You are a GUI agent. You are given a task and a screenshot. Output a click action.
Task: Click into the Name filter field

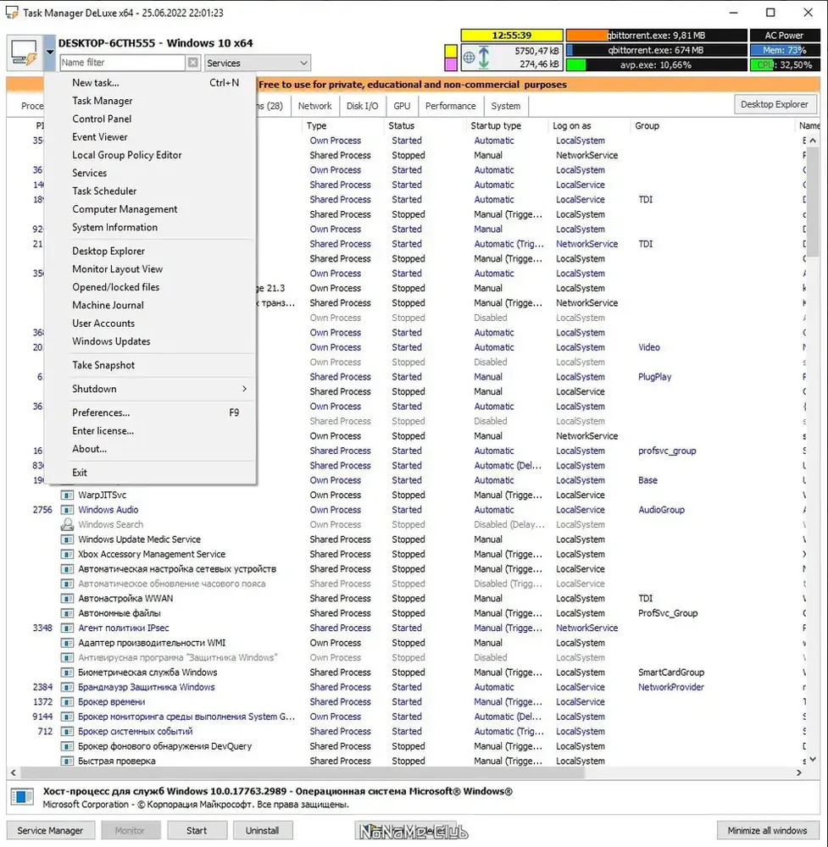pos(123,63)
